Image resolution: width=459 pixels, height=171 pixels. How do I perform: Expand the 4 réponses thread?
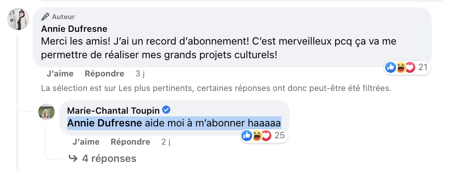102,158
